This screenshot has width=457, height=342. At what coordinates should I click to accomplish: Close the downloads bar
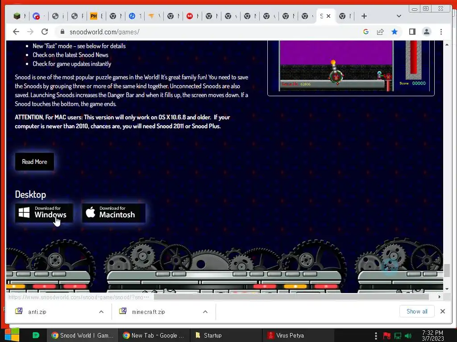coord(443,311)
